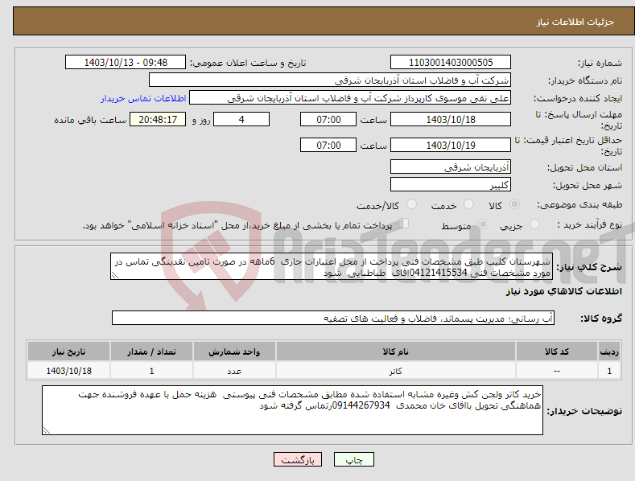Click the توضیحات خریدار notes text area
The height and width of the screenshot is (481, 635).
pyautogui.click(x=292, y=410)
